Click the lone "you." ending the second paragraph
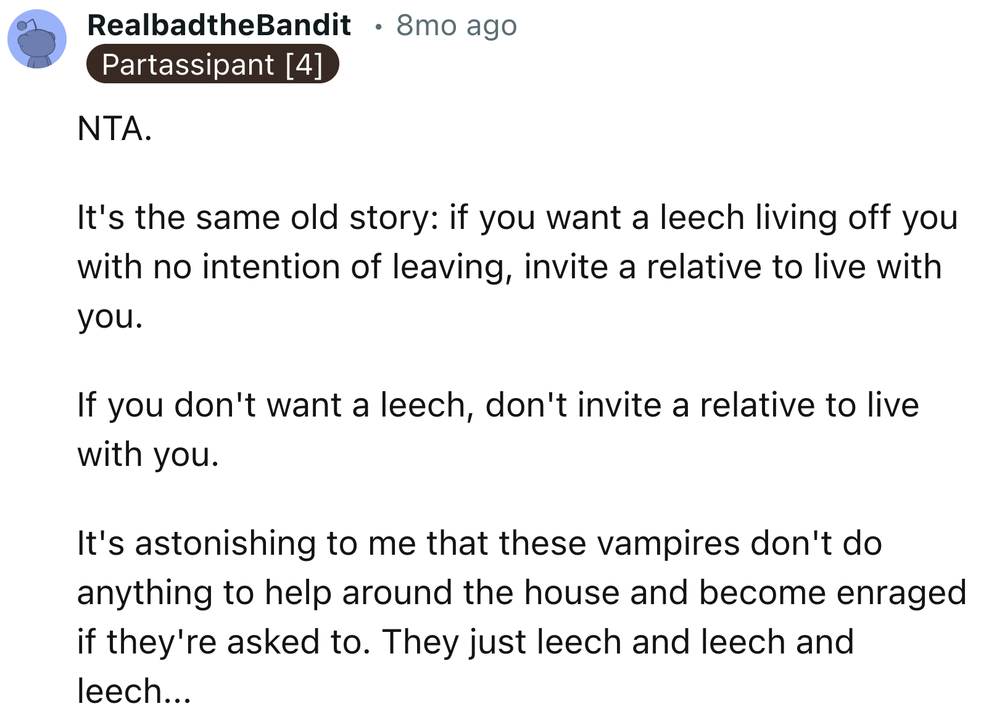This screenshot has width=981, height=722. (x=110, y=317)
